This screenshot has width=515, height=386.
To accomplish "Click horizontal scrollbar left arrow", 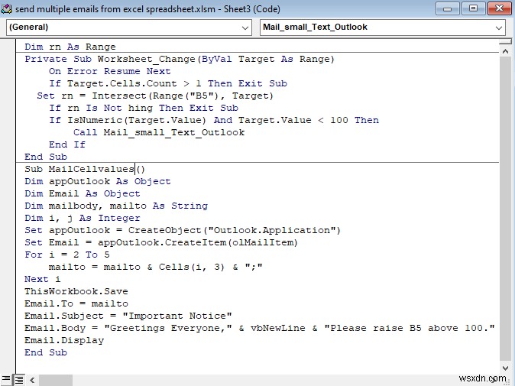I will coord(32,380).
